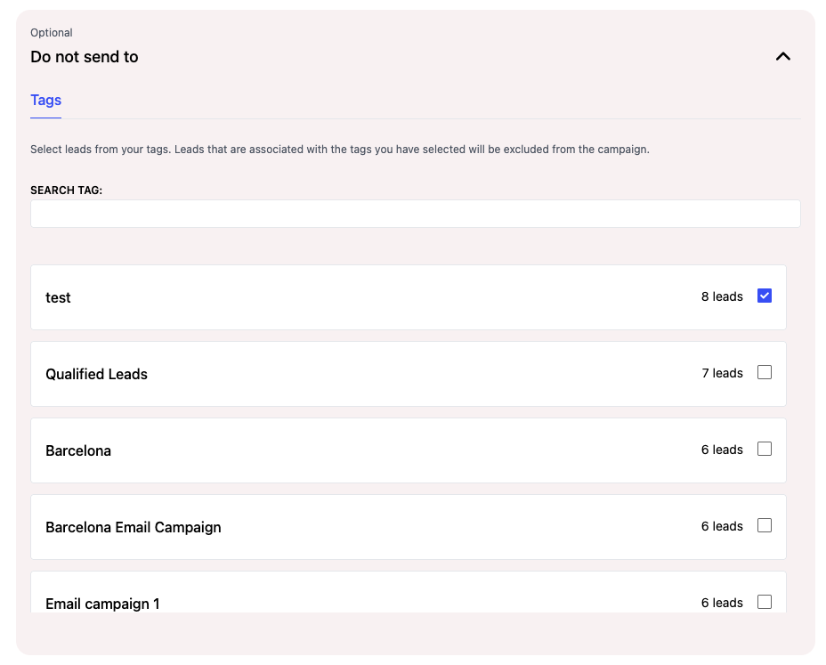
Task: Uncheck the test tag checkbox
Action: tap(765, 296)
